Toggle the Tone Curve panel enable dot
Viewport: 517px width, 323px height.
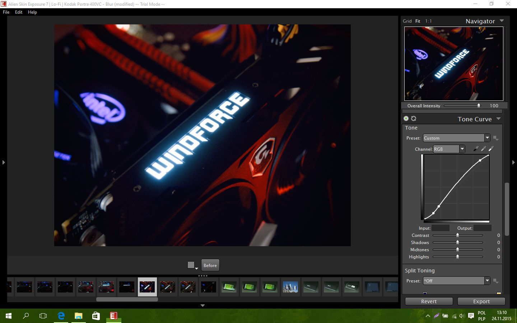coord(406,118)
